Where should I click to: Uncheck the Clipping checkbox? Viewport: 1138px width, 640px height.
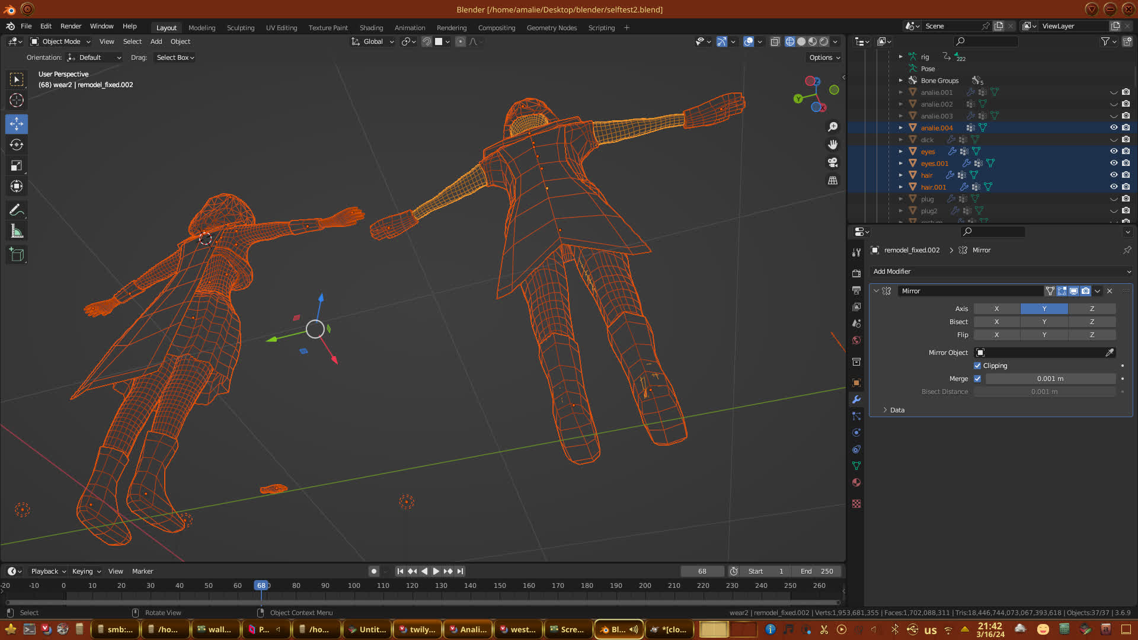(977, 366)
